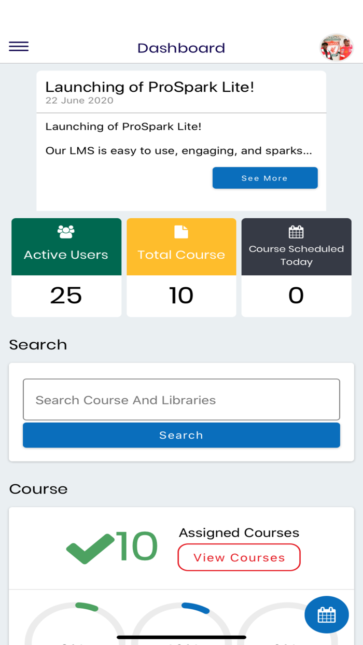Select the Total Course document icon

(181, 231)
